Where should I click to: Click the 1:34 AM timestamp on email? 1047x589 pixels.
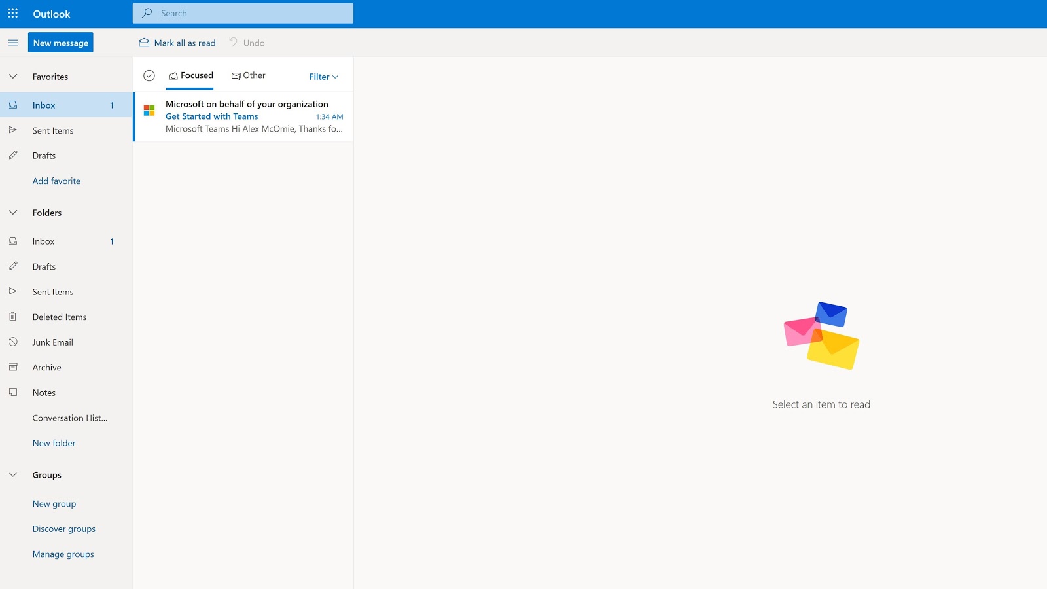click(329, 117)
